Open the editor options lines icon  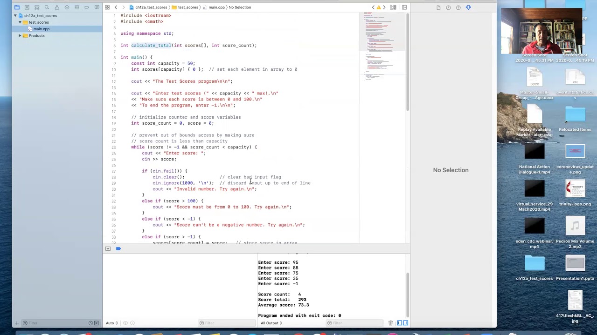point(393,7)
